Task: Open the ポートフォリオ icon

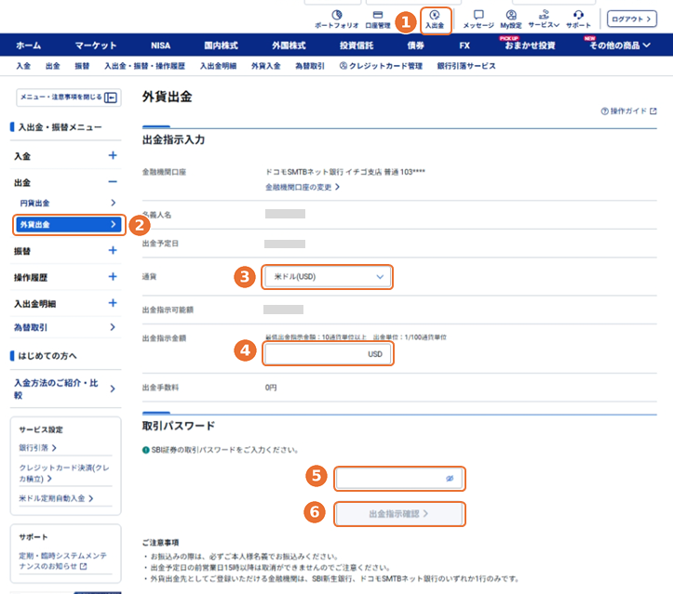Action: pyautogui.click(x=337, y=20)
